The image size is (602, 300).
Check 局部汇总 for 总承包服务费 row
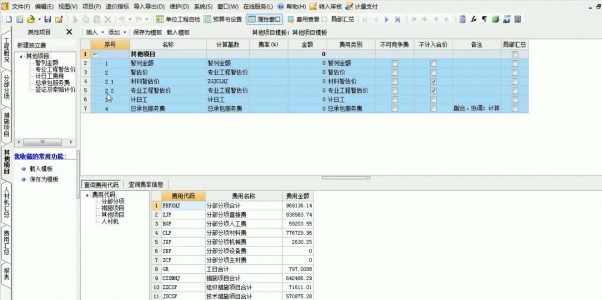515,109
